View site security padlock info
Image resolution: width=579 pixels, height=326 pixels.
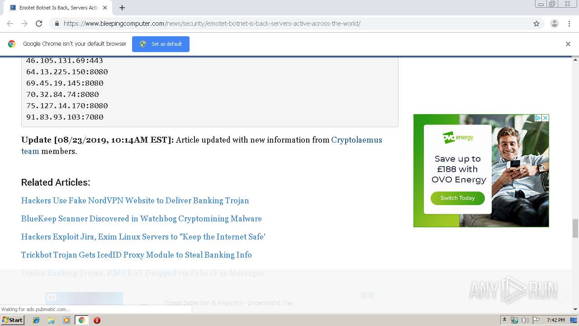click(x=57, y=24)
